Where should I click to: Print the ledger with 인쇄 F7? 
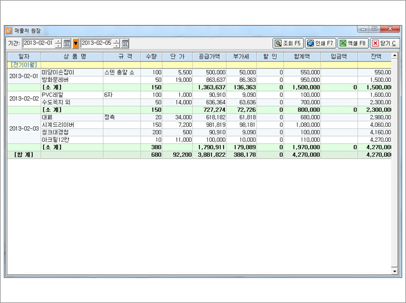pyautogui.click(x=320, y=43)
